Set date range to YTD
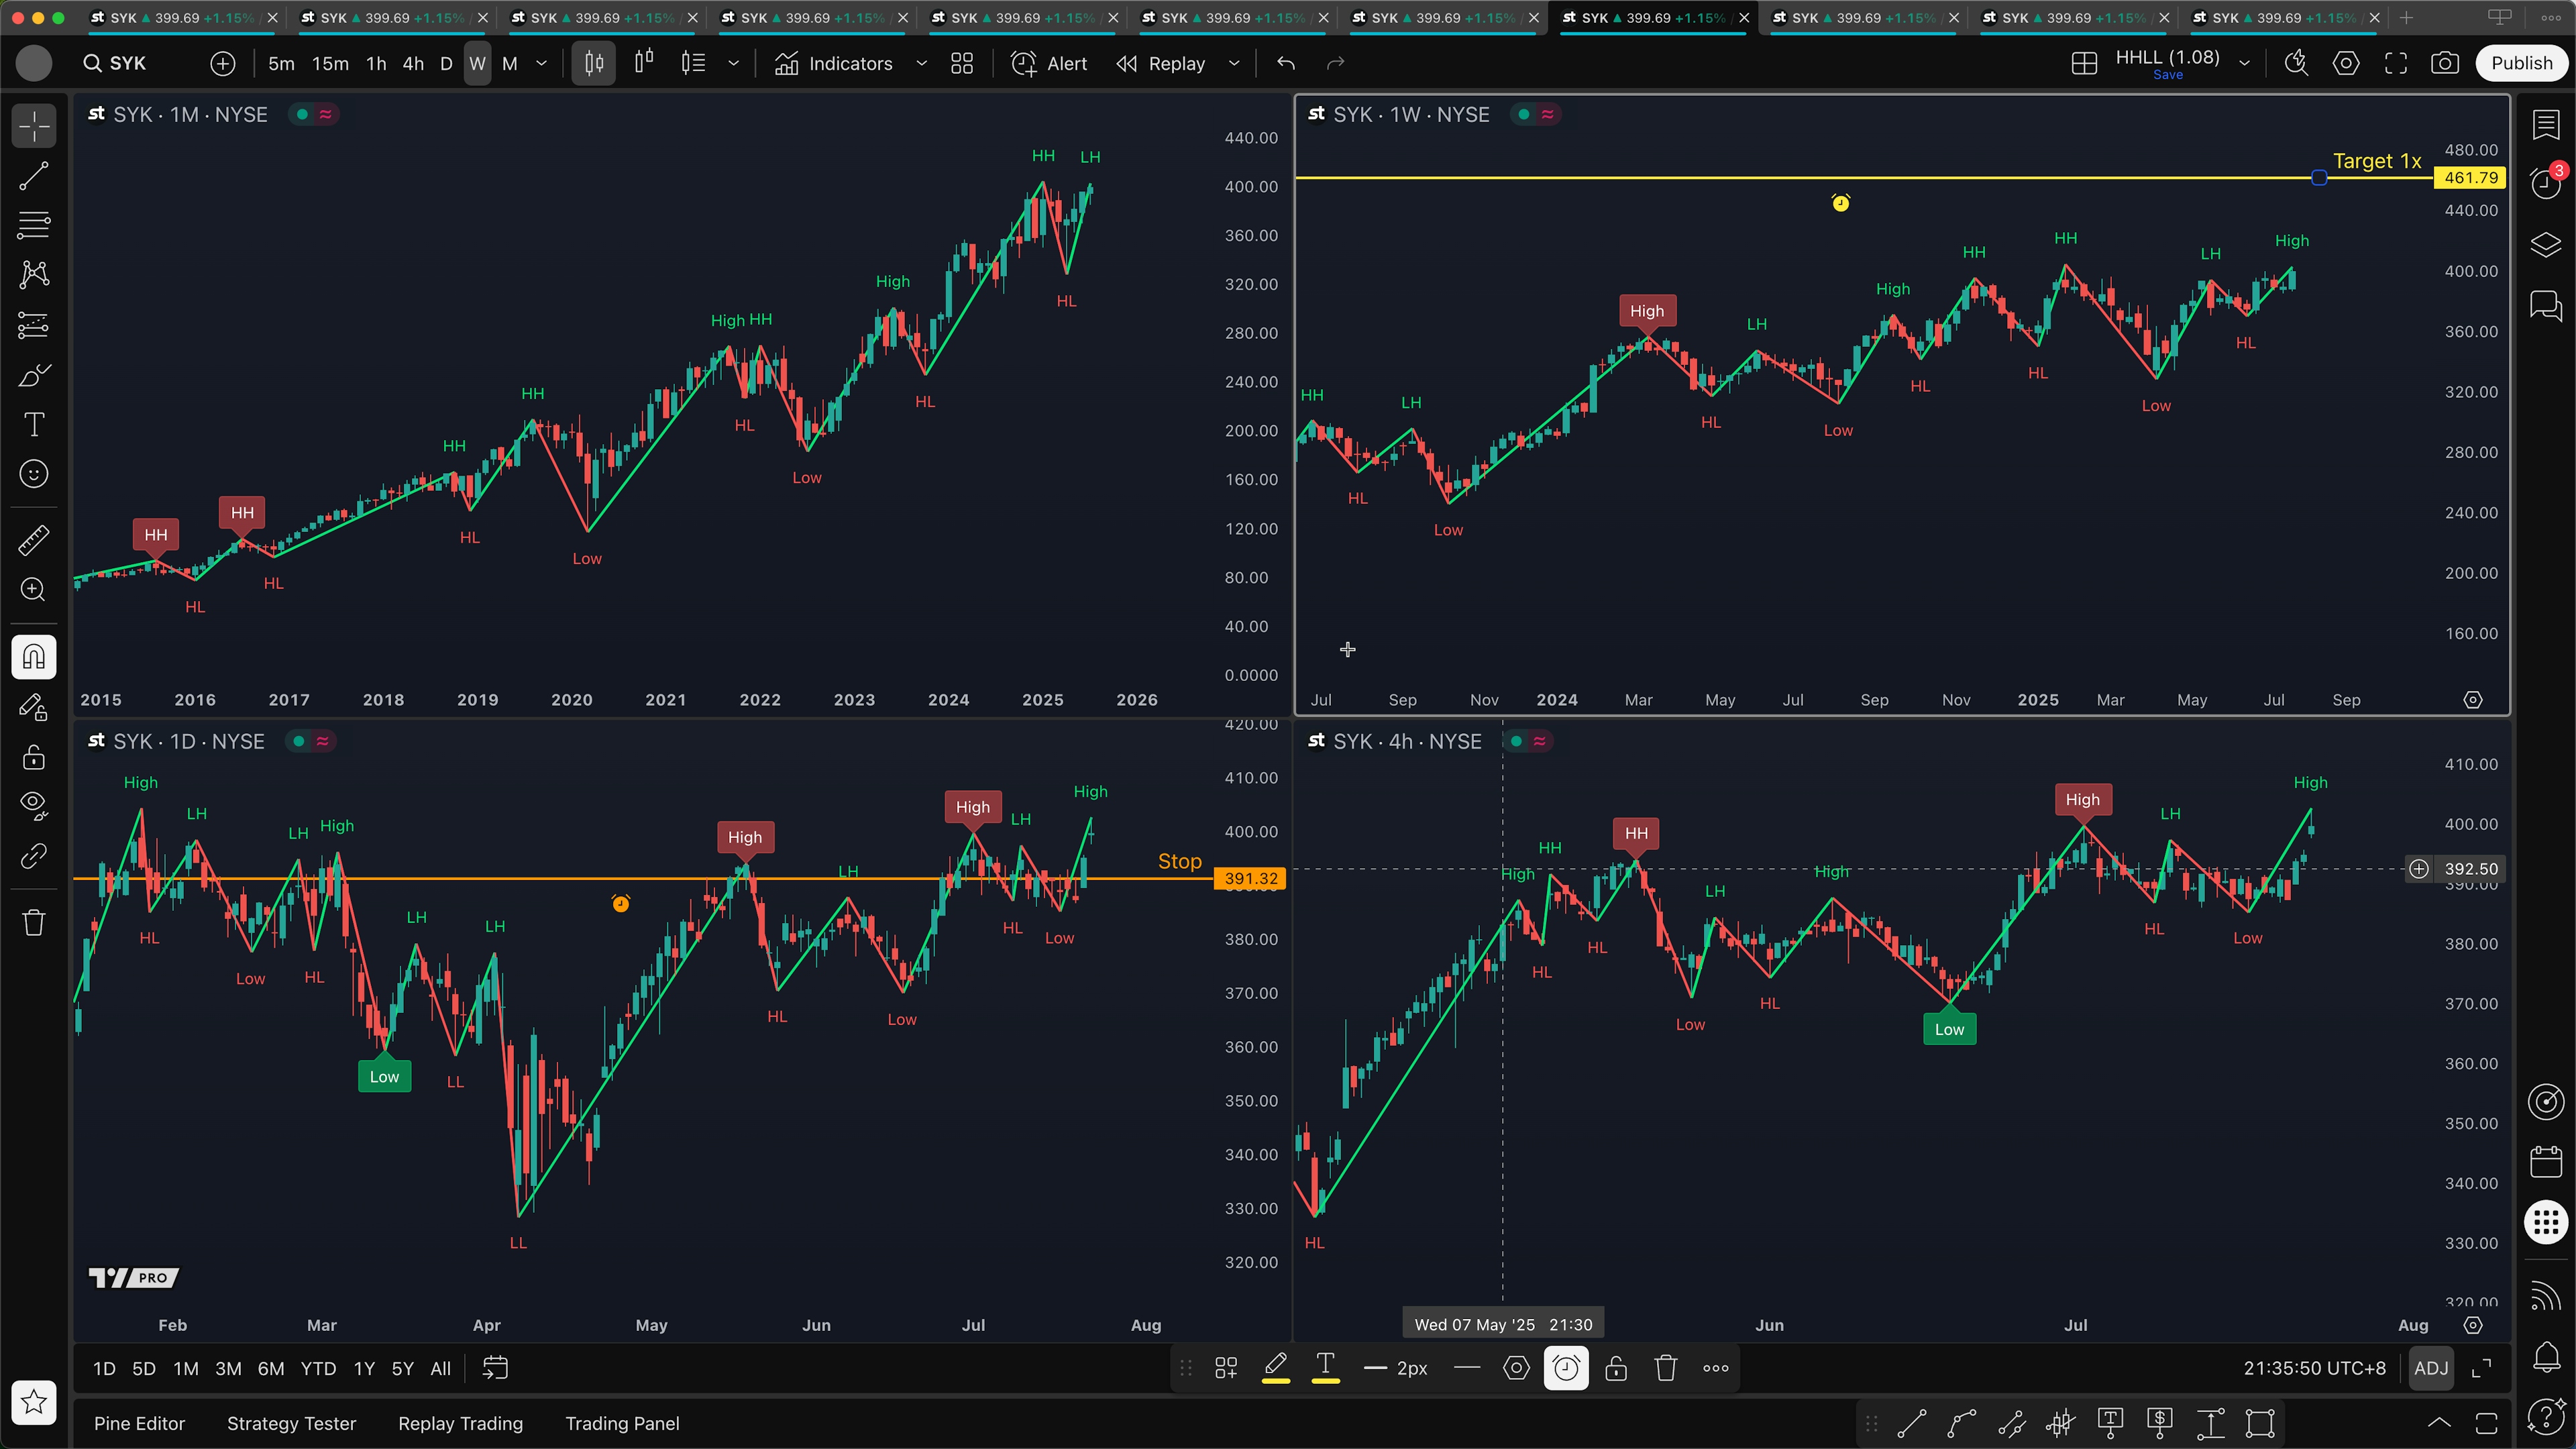Image resolution: width=2576 pixels, height=1449 pixels. pos(318,1368)
